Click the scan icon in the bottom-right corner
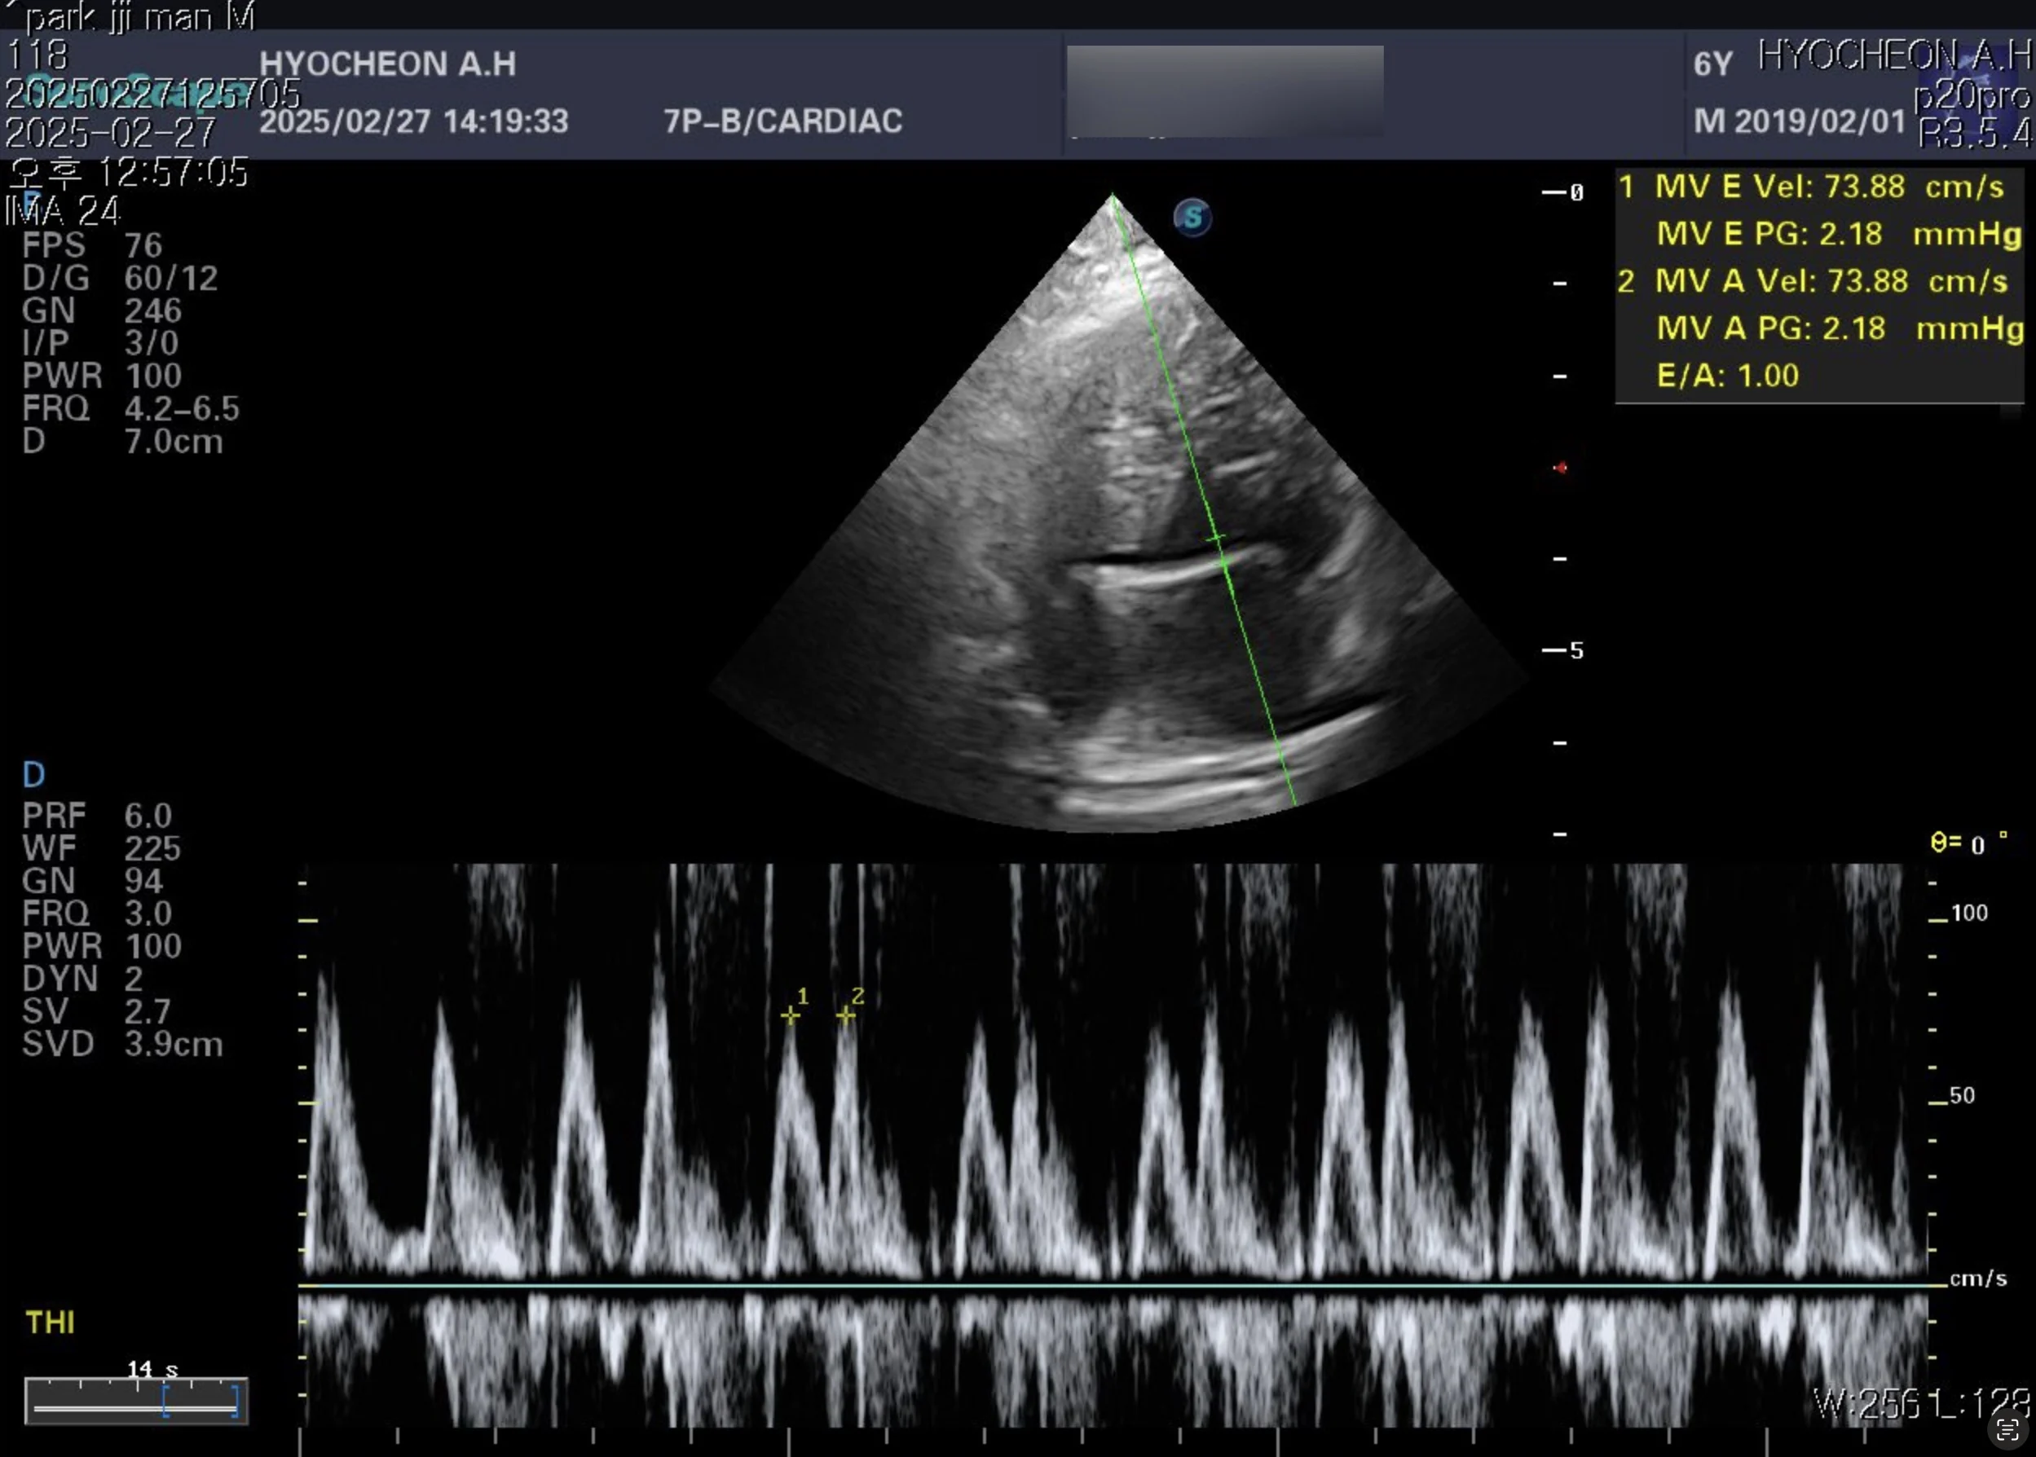2036x1457 pixels. click(x=2007, y=1429)
